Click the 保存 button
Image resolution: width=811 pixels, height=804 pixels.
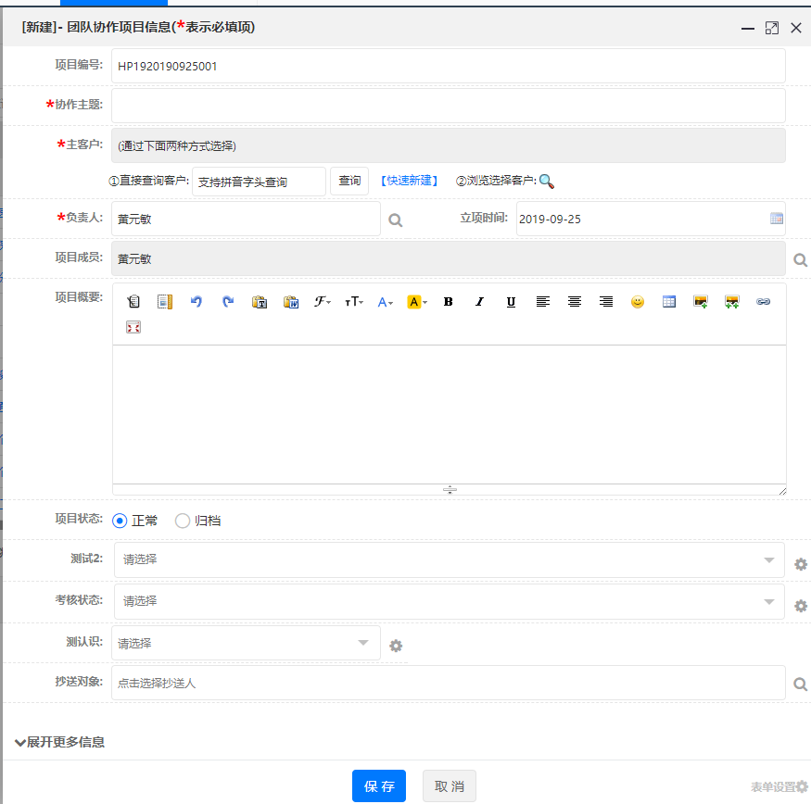(379, 785)
